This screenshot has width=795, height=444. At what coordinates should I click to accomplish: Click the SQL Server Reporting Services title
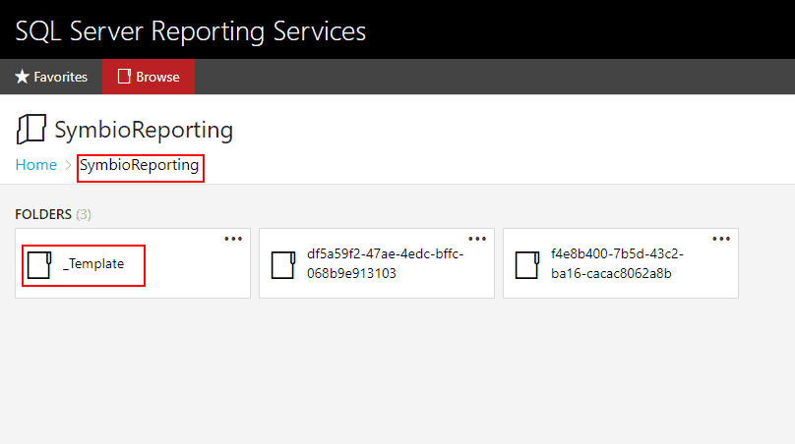[191, 30]
